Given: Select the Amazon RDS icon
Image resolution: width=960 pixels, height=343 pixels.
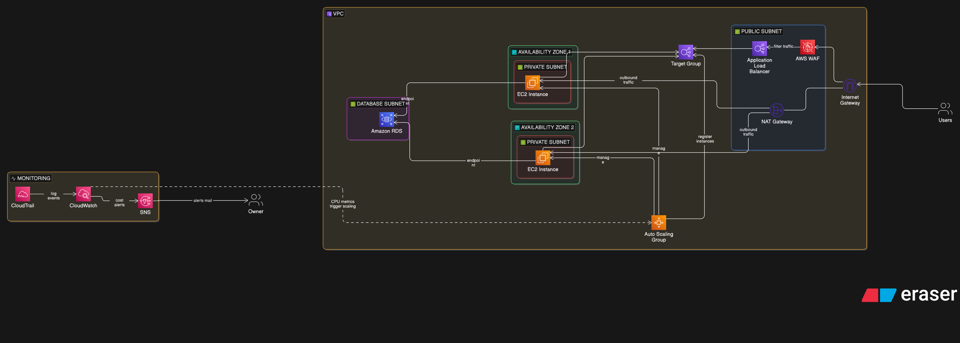Looking at the screenshot, I should click(386, 120).
